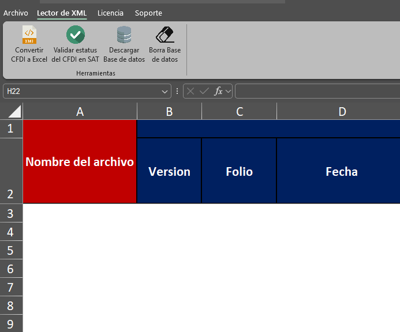Click the Borra Base de datos eraser
Screen dimensions: 400x332
point(165,36)
